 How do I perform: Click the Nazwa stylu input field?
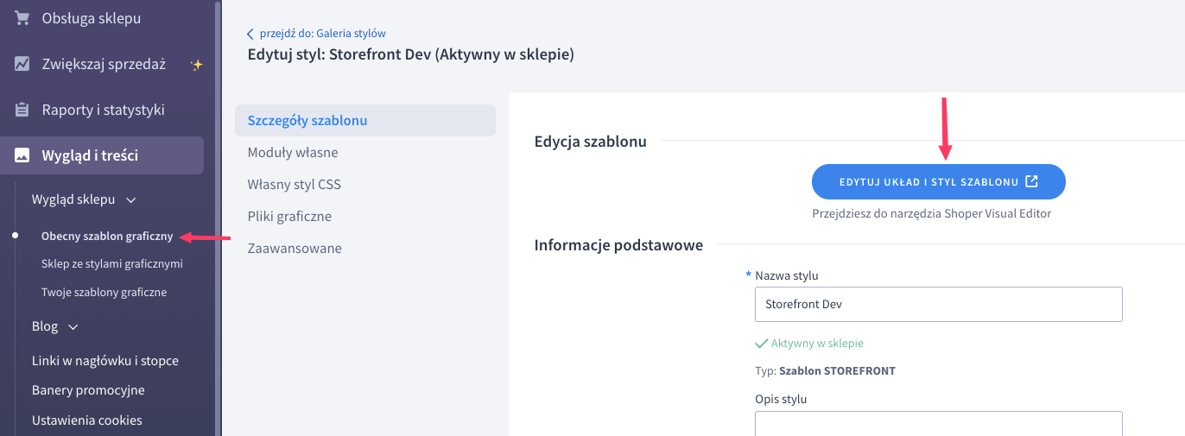(x=938, y=305)
